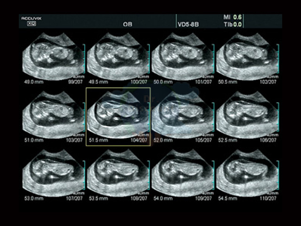Click the VD5-8B probe label
The image size is (301, 226).
pyautogui.click(x=188, y=24)
